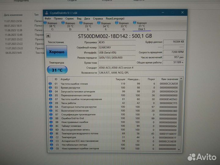Open the Вид menu
The image size is (220, 165).
[79, 19]
